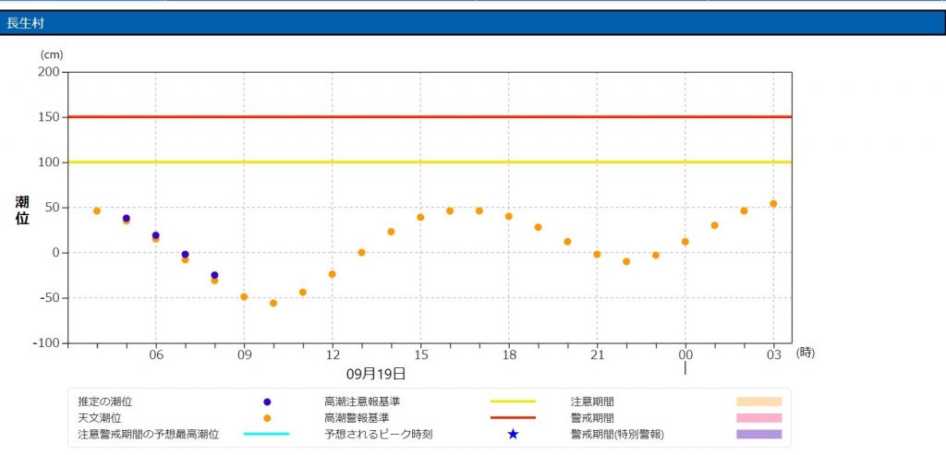Click the blue estimated tide point at hour 06
This screenshot has width=946, height=455.
[x=155, y=235]
